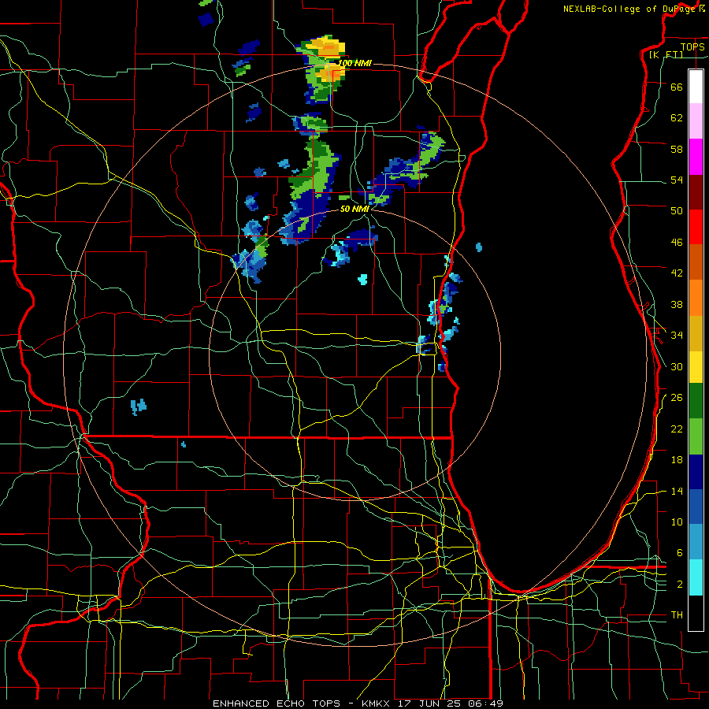The height and width of the screenshot is (709, 709).
Task: Click the 10 value on the legend
Action: [677, 522]
